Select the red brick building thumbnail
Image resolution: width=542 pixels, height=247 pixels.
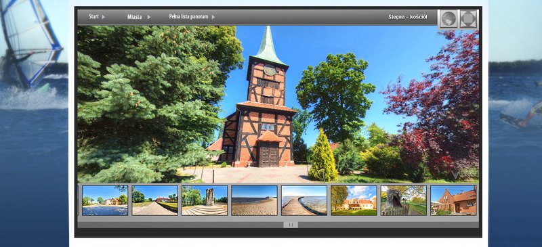pyautogui.click(x=453, y=200)
